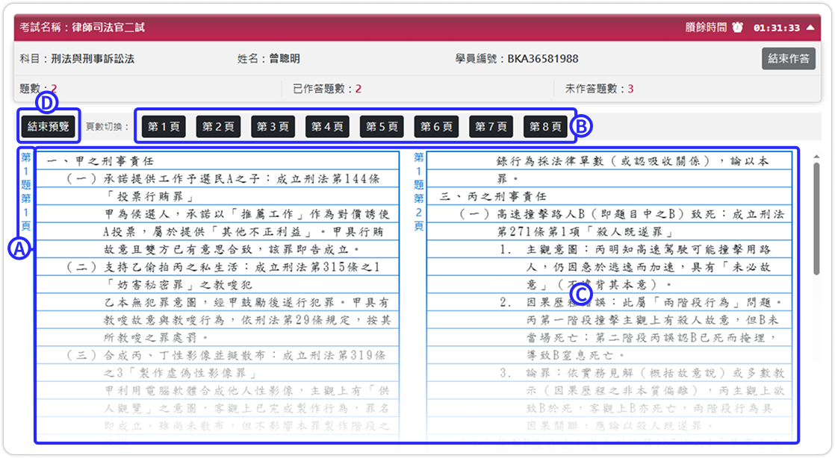Switch to 第2頁
The height and width of the screenshot is (458, 835).
[217, 126]
